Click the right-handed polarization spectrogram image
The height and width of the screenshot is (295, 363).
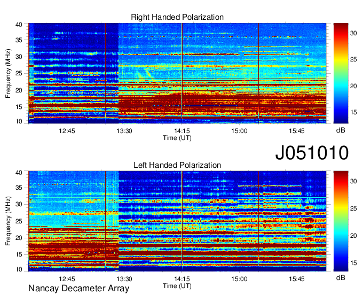(x=177, y=73)
